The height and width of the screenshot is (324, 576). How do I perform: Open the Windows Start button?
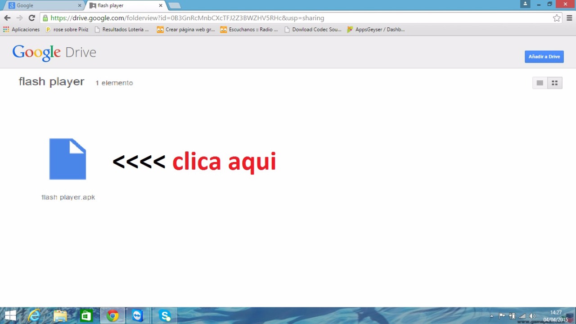click(10, 315)
